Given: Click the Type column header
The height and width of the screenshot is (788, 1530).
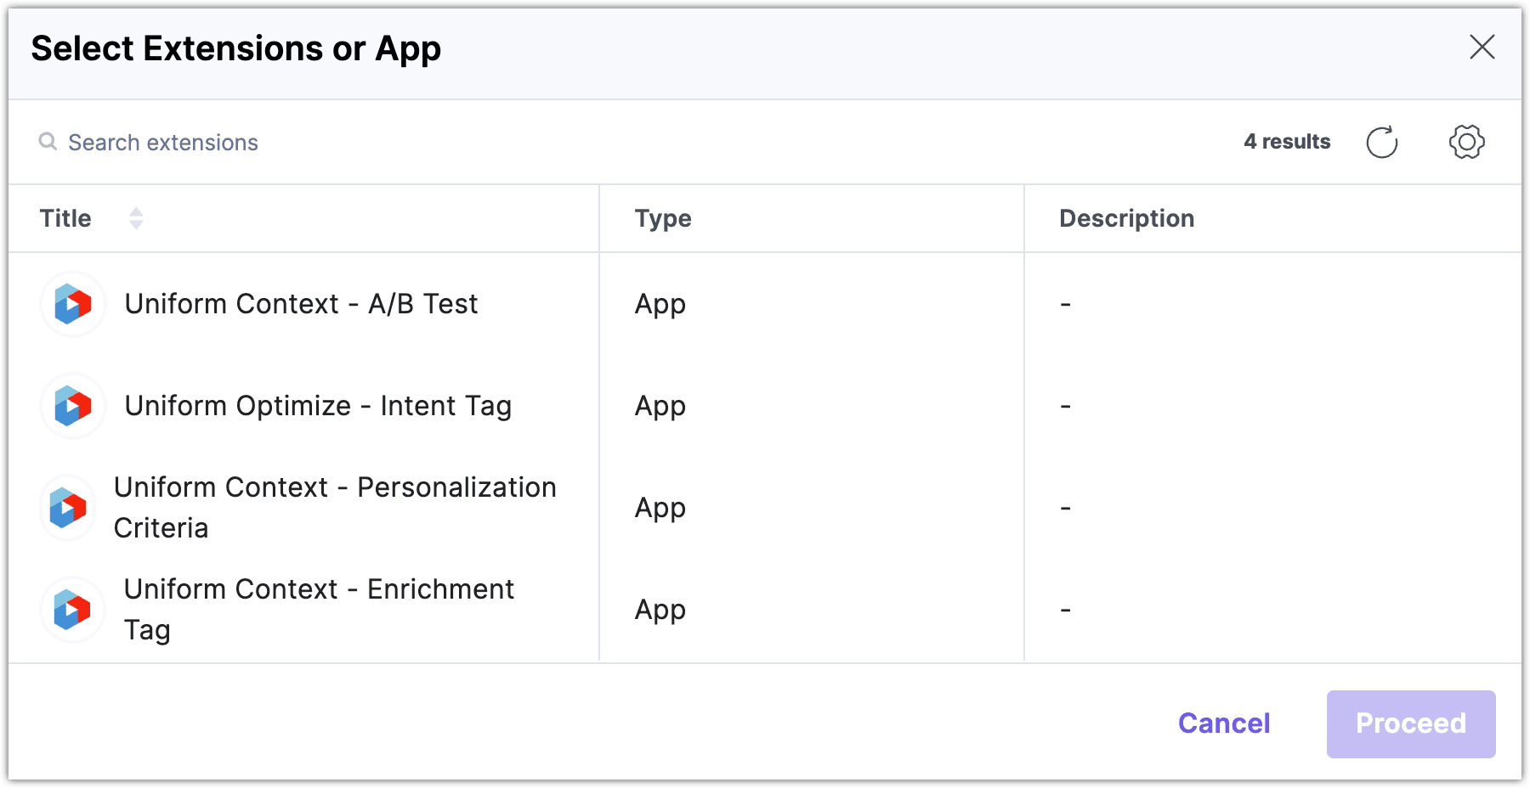Looking at the screenshot, I should (662, 218).
